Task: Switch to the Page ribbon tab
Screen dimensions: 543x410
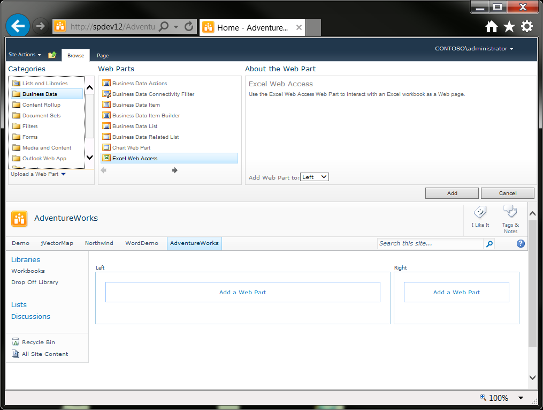Action: pyautogui.click(x=103, y=56)
